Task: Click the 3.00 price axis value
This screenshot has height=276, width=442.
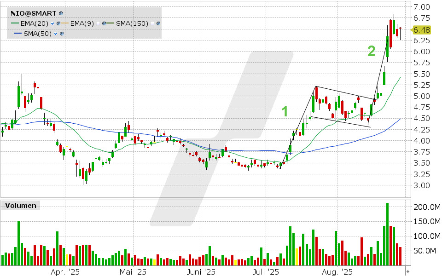Action: point(422,185)
